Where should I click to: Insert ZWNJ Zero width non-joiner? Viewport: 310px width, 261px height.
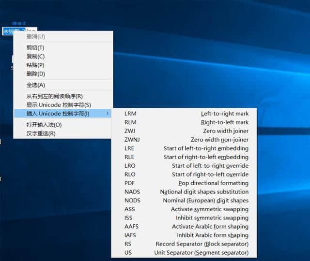[184, 140]
